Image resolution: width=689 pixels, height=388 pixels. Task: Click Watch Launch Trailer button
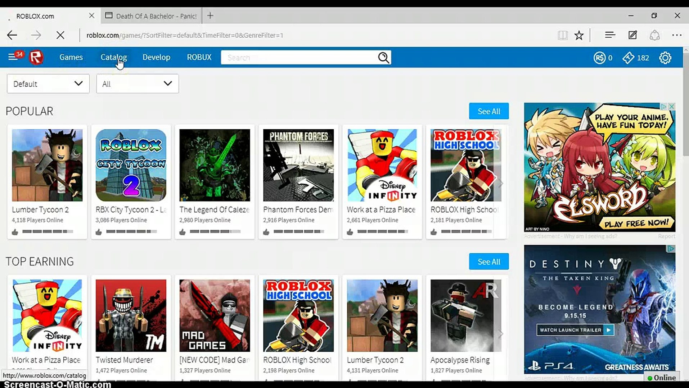click(x=575, y=330)
